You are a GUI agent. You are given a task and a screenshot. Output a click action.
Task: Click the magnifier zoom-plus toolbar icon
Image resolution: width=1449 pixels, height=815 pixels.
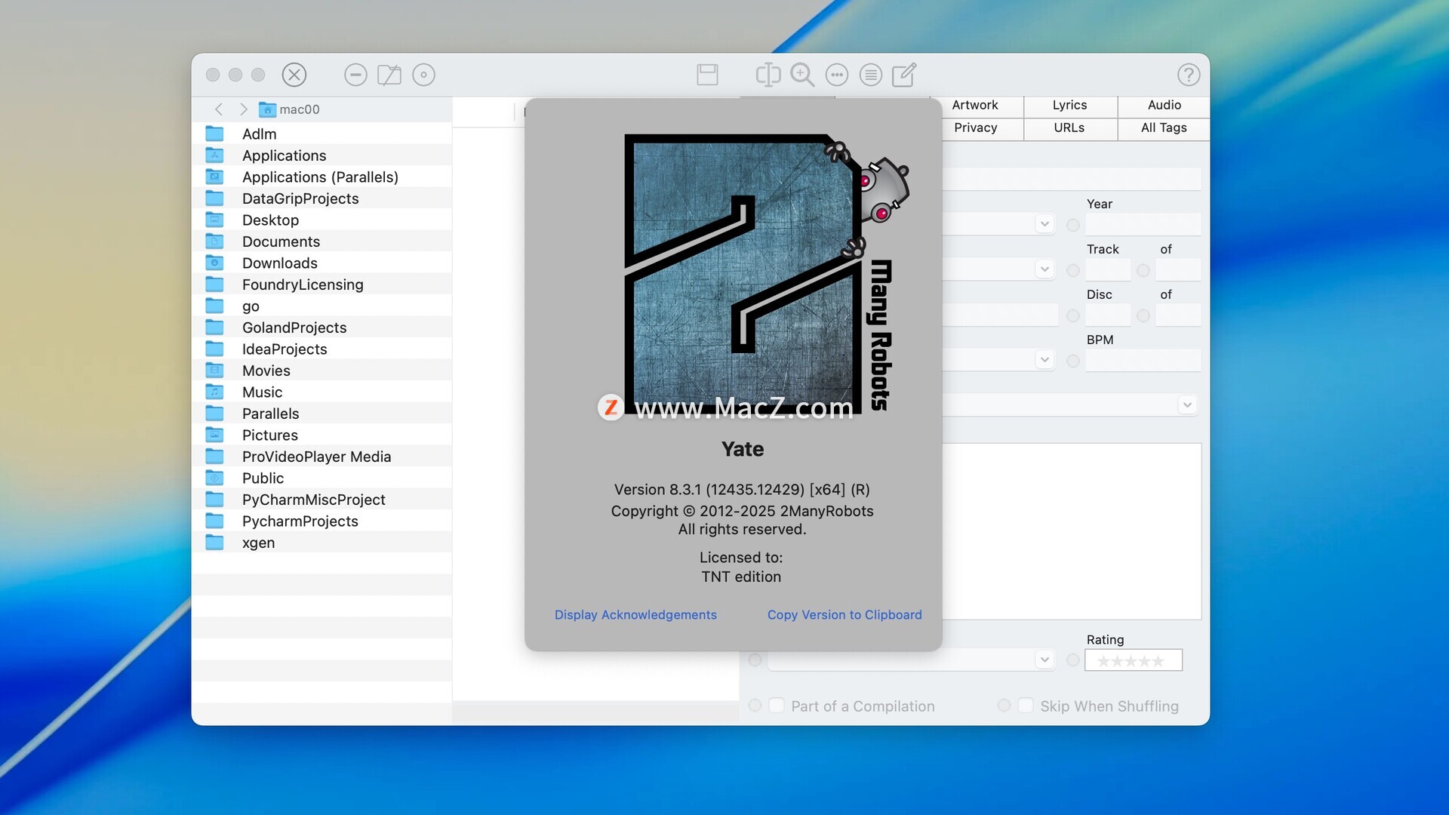[x=801, y=75]
